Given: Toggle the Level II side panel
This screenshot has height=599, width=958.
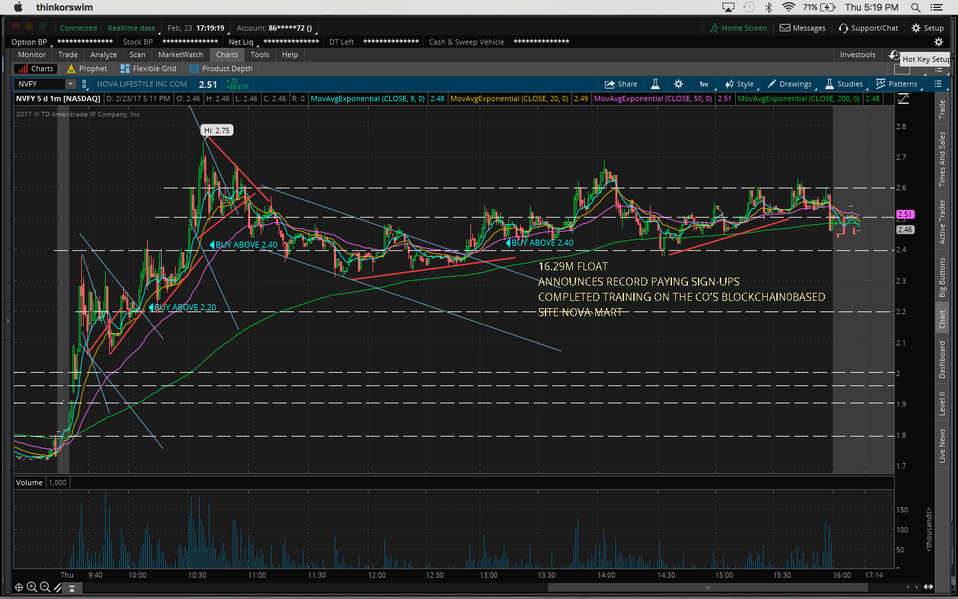Looking at the screenshot, I should pos(941,403).
